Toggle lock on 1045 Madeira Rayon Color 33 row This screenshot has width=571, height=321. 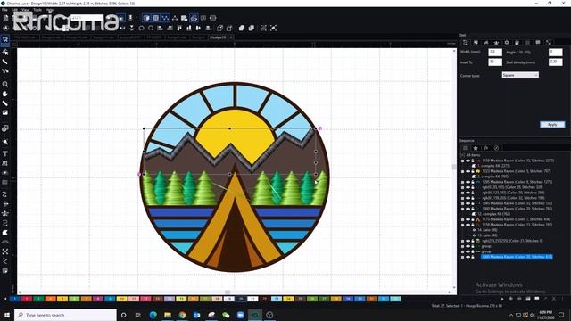coord(473,203)
